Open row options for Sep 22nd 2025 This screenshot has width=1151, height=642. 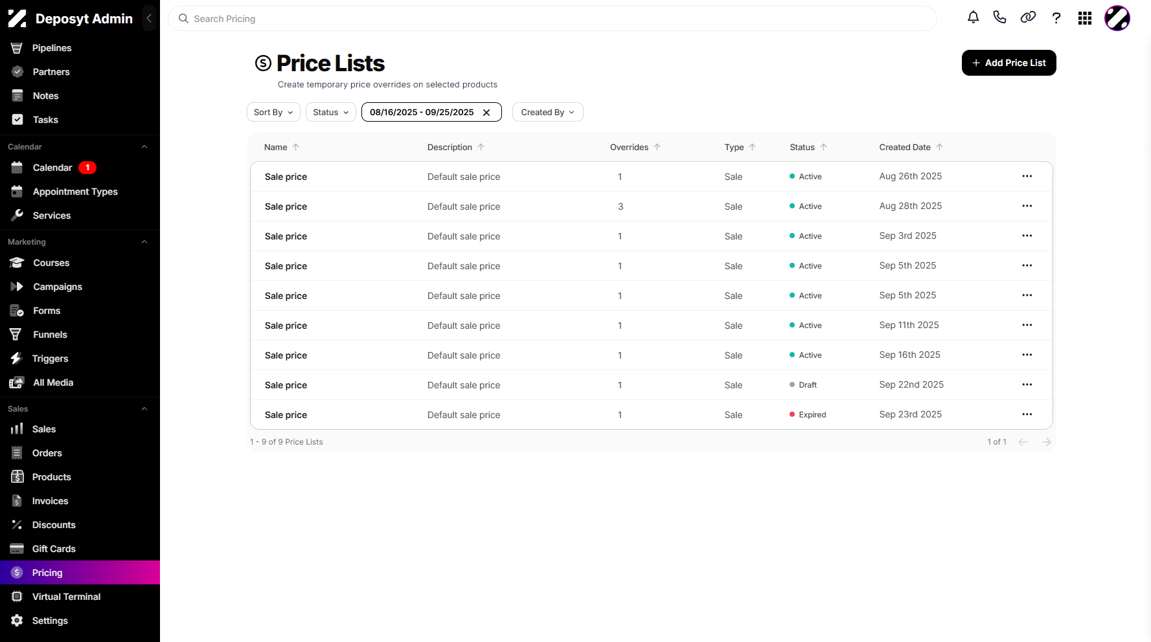point(1027,384)
